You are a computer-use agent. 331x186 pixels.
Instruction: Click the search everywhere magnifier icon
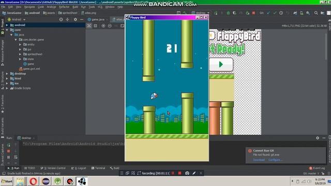[316, 13]
